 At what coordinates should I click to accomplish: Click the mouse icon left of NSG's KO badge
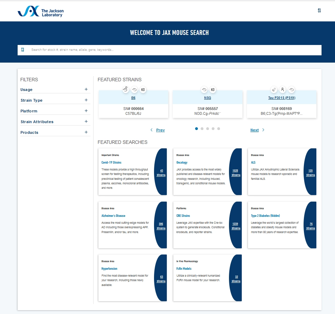pos(204,90)
